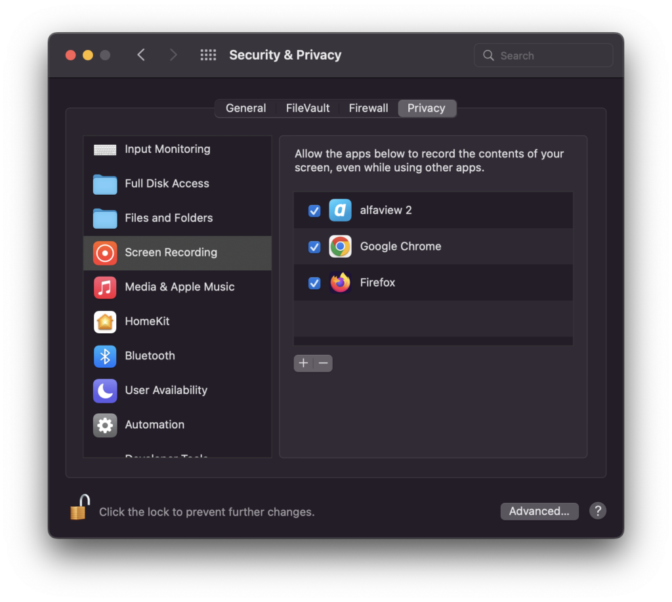
Task: Click the Bluetooth sidebar icon
Action: [x=105, y=356]
